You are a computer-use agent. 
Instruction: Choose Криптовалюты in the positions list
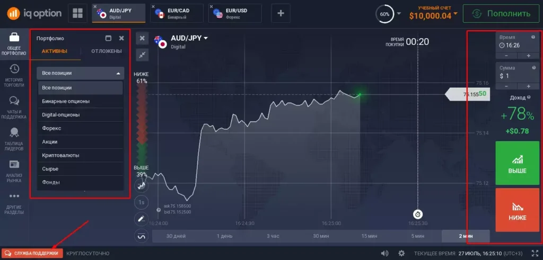pyautogui.click(x=81, y=155)
